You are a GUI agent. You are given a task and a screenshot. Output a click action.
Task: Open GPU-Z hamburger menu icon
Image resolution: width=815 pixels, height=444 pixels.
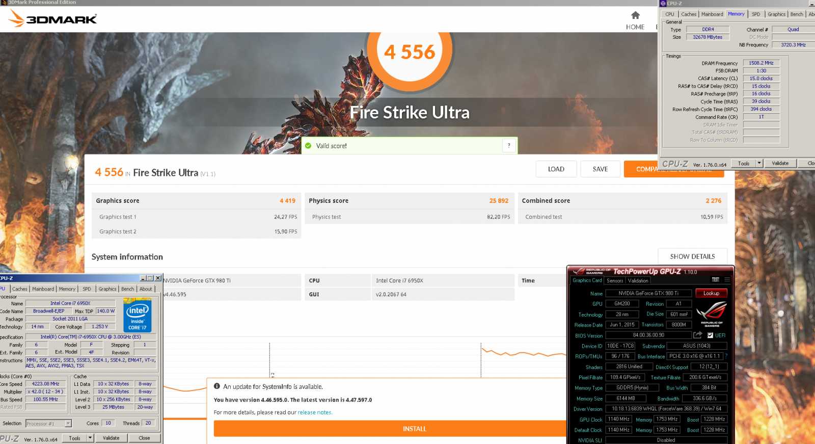[x=727, y=280]
